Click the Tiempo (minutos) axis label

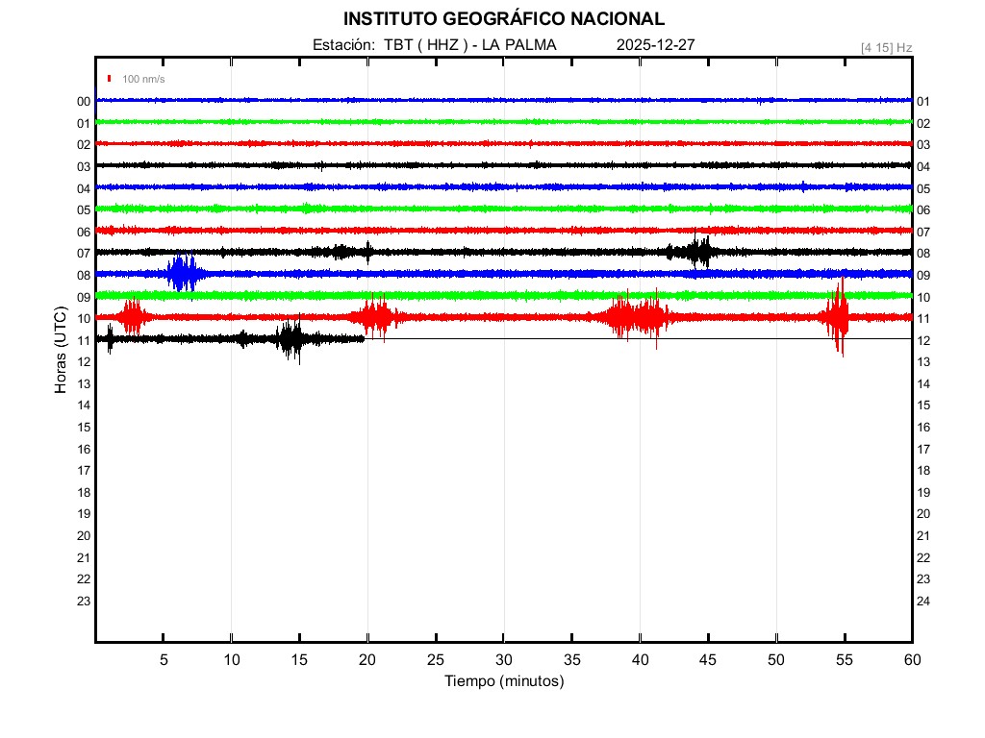pos(503,681)
